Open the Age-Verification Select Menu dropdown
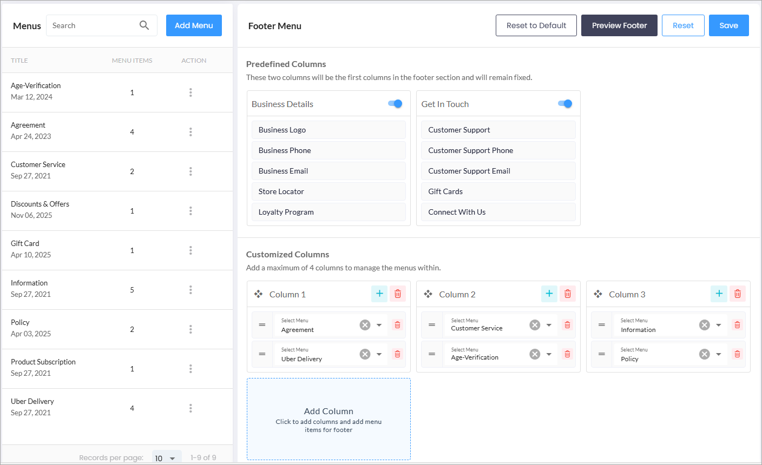The height and width of the screenshot is (465, 762). pos(549,354)
